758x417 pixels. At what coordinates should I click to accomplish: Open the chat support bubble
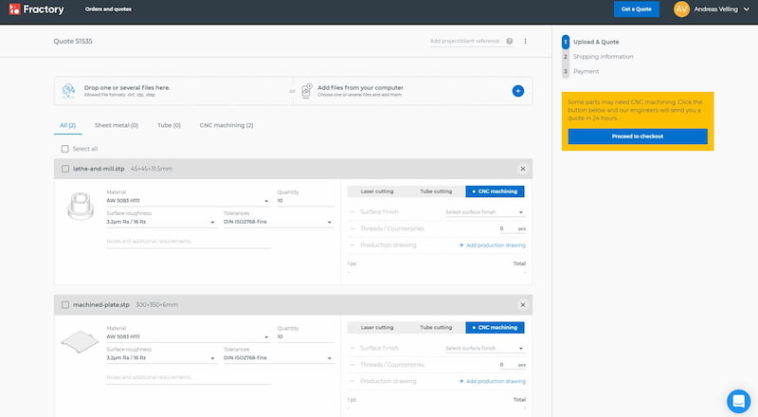[x=738, y=399]
